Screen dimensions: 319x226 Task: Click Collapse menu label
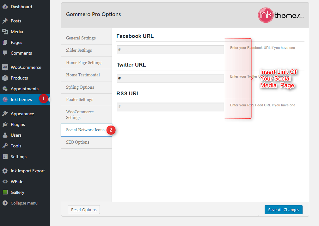point(24,203)
